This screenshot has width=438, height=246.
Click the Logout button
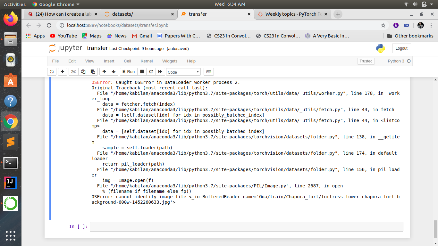401,48
